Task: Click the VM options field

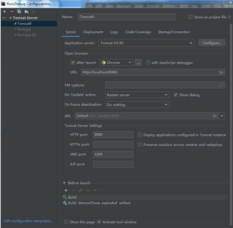Action: (x=165, y=85)
